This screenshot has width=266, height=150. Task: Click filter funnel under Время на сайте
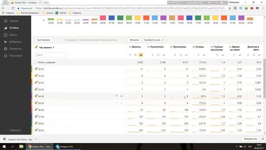coord(234,55)
